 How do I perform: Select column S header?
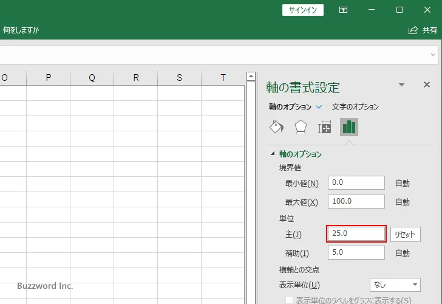click(179, 78)
